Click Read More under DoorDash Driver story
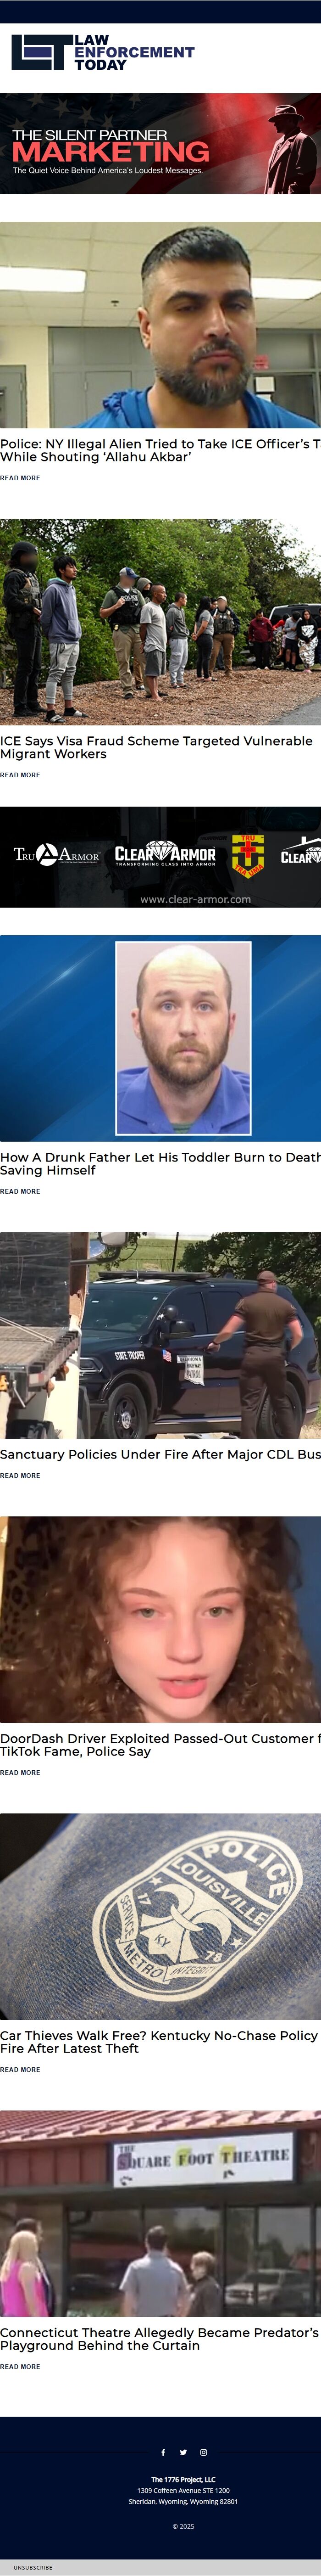The width and height of the screenshot is (321, 2576). coord(20,1772)
